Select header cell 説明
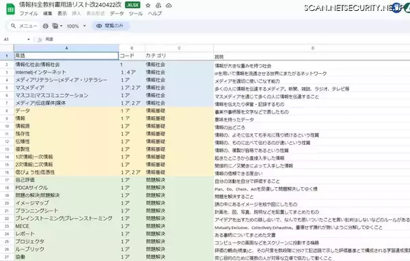410x261 pixels. pos(312,56)
